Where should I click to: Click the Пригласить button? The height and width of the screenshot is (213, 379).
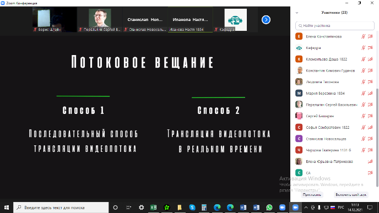pos(312,195)
